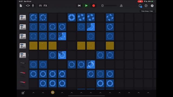Image resolution: width=173 pixels, height=97 pixels.
Task: Tap the 16:27 clock in status bar
Action: (21, 1)
